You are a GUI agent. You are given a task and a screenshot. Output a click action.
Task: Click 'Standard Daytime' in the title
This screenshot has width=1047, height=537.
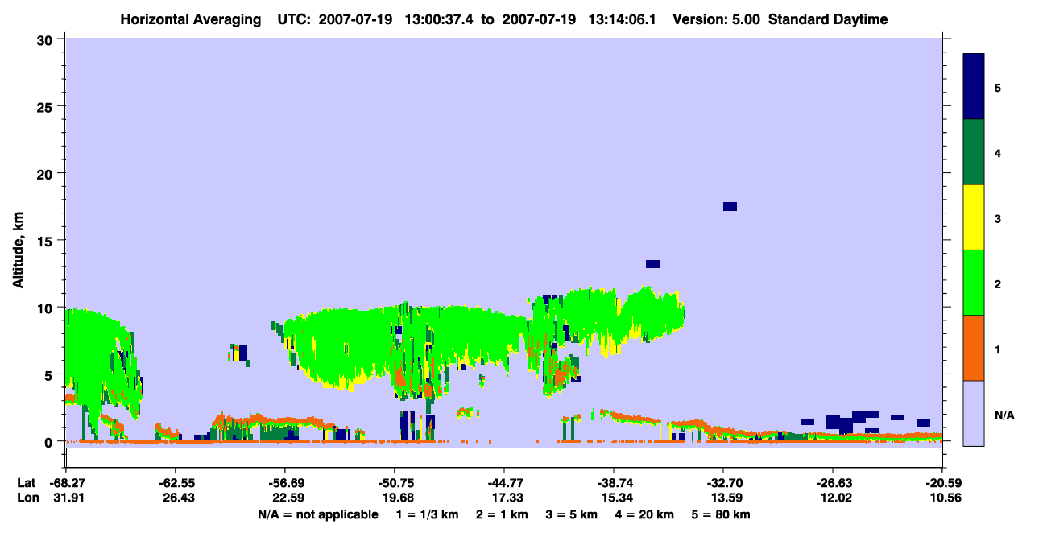tap(828, 19)
